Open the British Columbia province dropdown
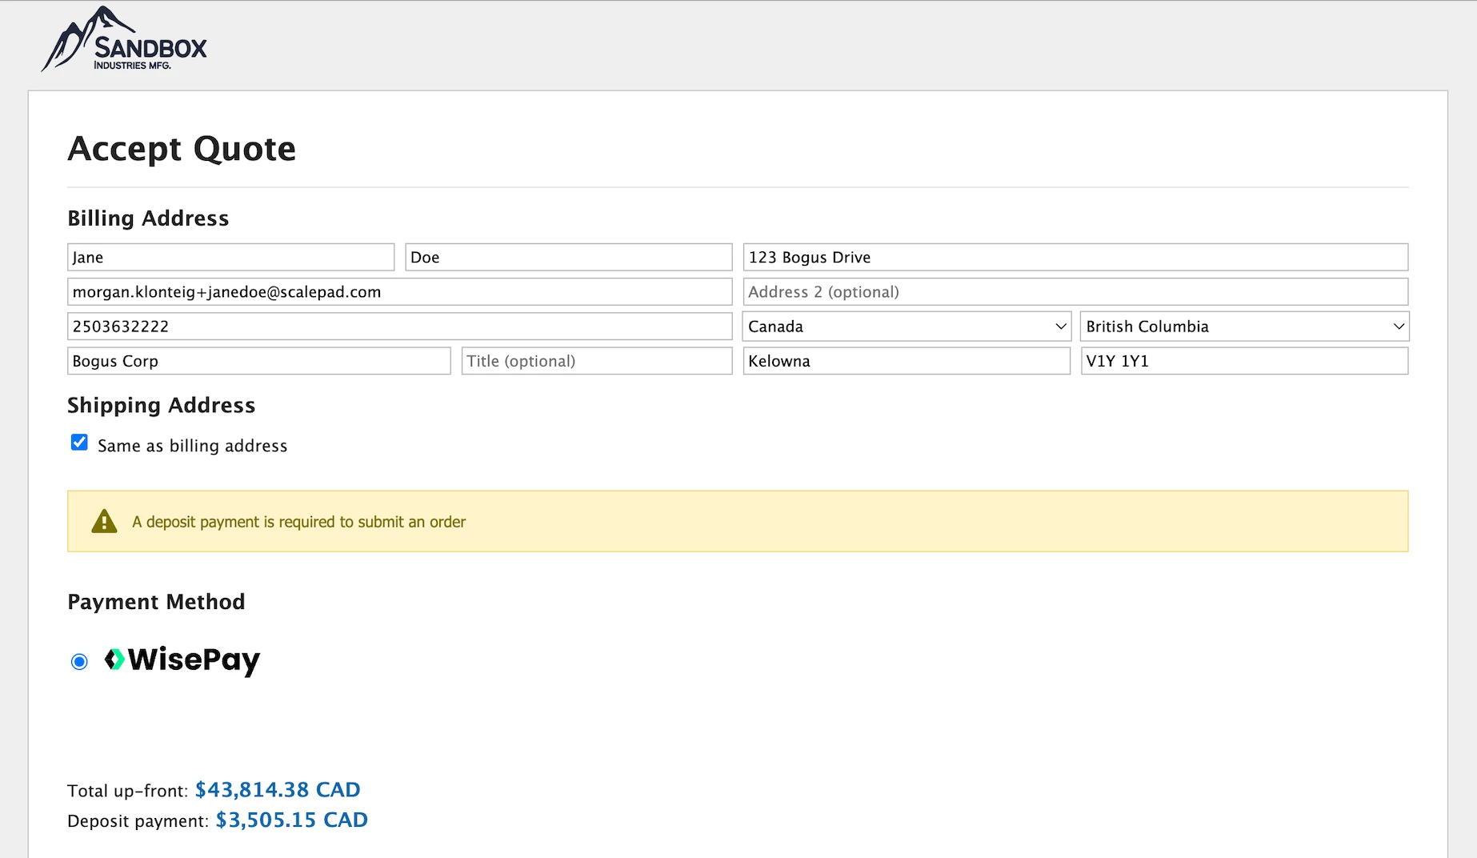 (x=1245, y=327)
